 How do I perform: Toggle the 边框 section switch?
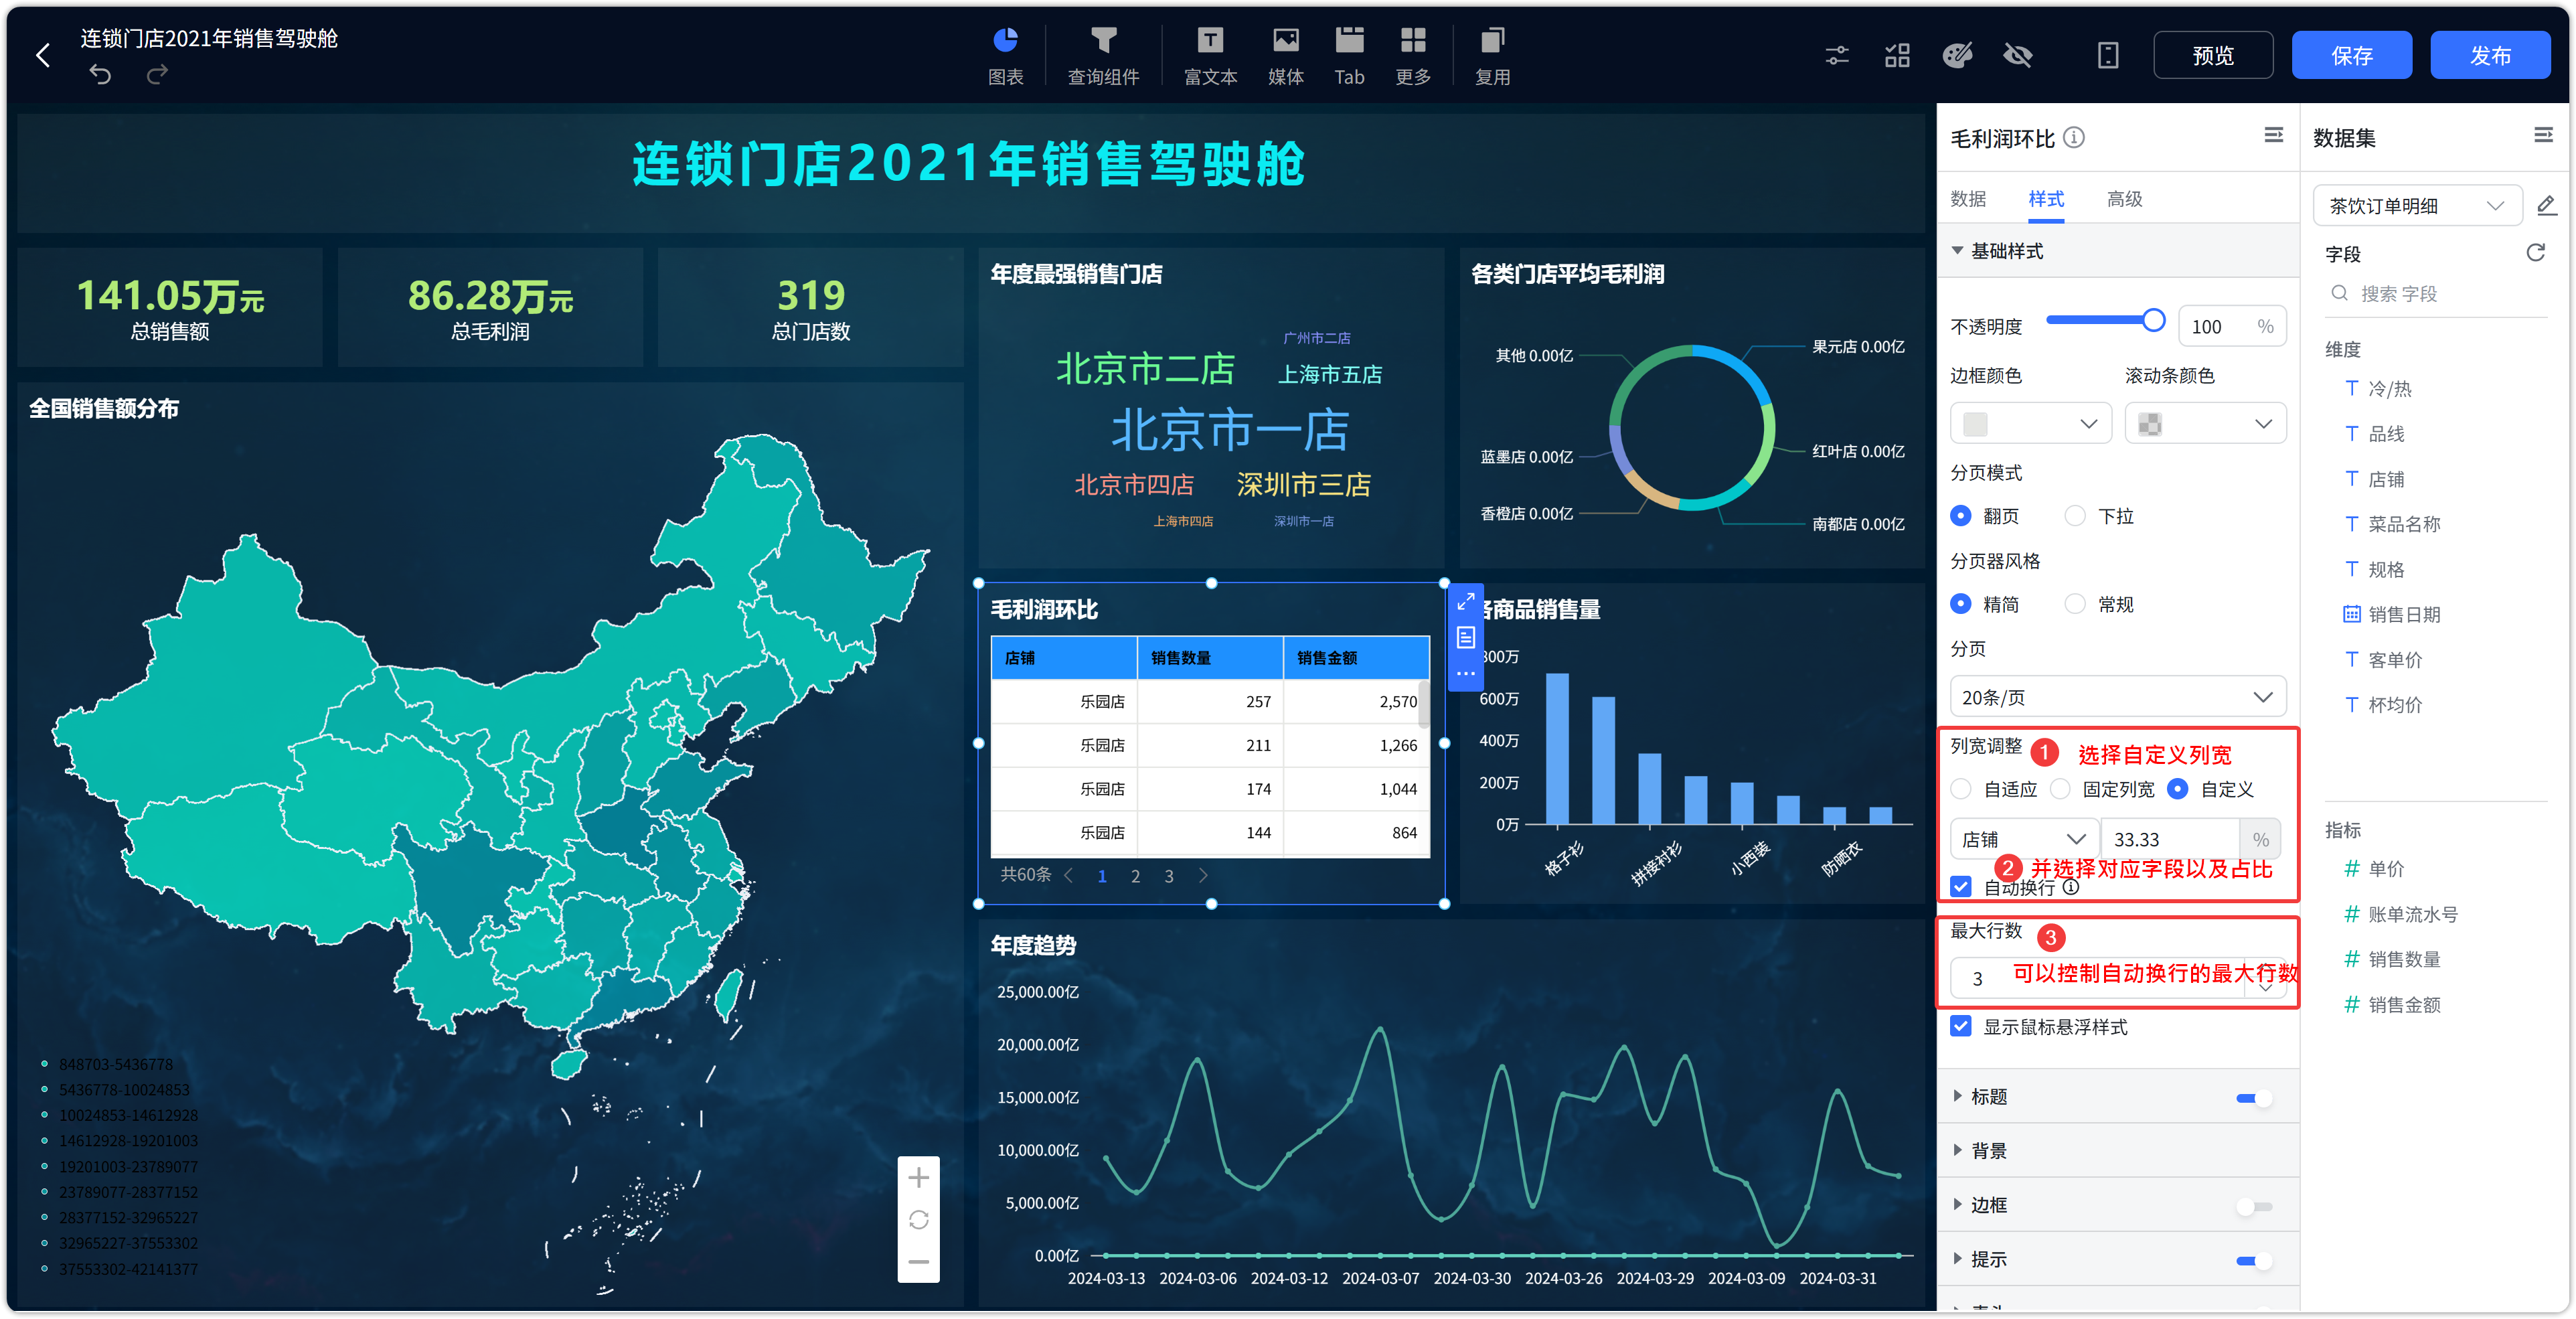tap(2254, 1206)
